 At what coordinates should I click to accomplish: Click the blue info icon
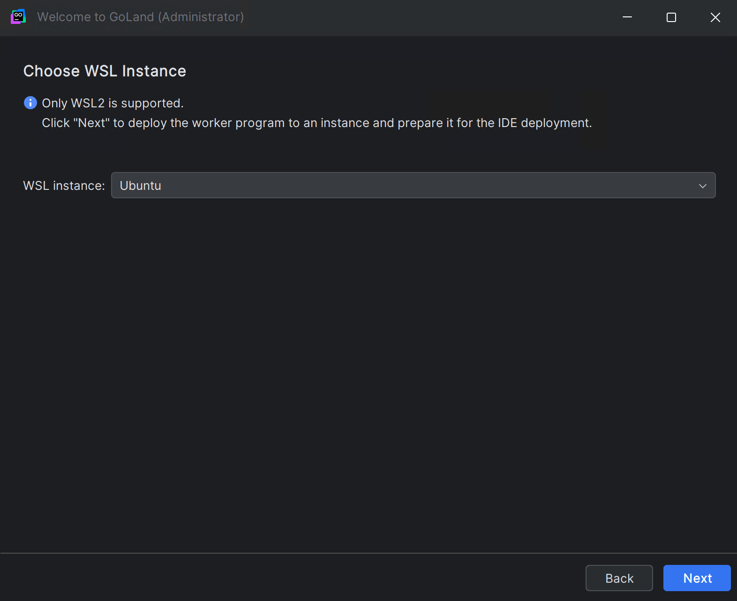30,103
